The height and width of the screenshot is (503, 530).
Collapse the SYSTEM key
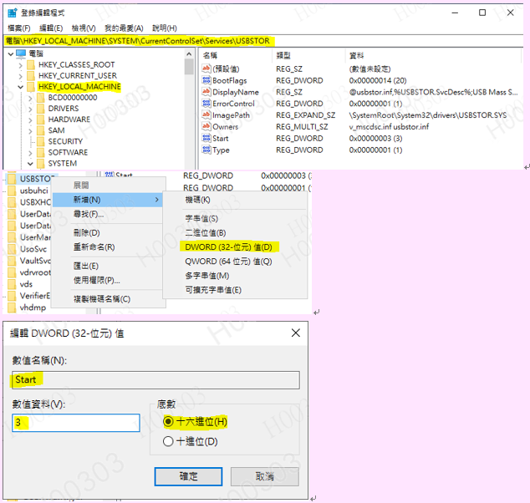30,164
